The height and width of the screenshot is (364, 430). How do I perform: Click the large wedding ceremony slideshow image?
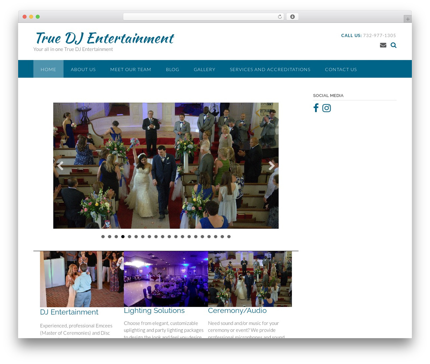click(166, 166)
